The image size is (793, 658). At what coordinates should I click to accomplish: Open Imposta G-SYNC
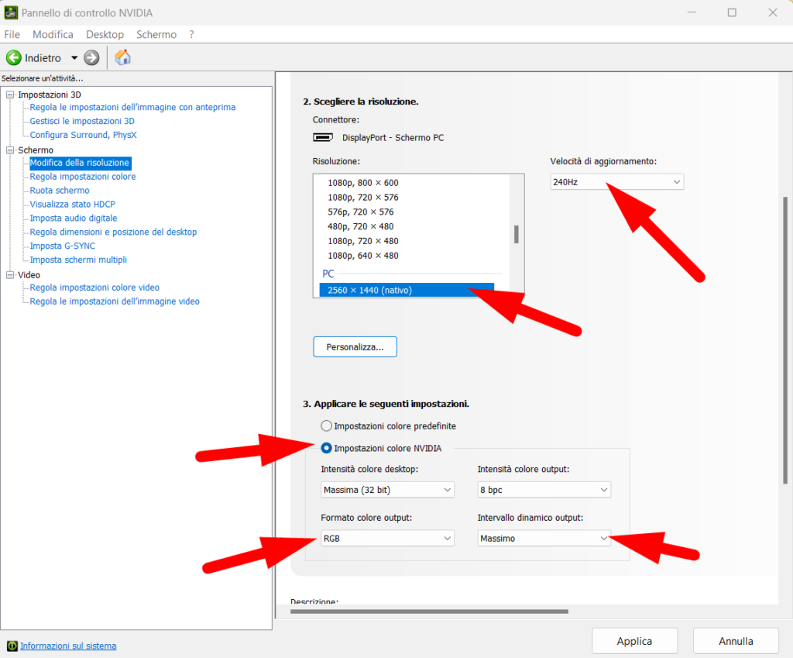(x=62, y=246)
